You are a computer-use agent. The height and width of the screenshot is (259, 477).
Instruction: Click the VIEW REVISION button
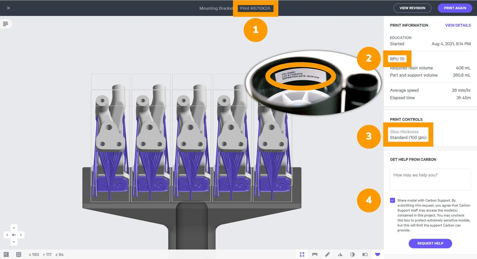coord(412,8)
